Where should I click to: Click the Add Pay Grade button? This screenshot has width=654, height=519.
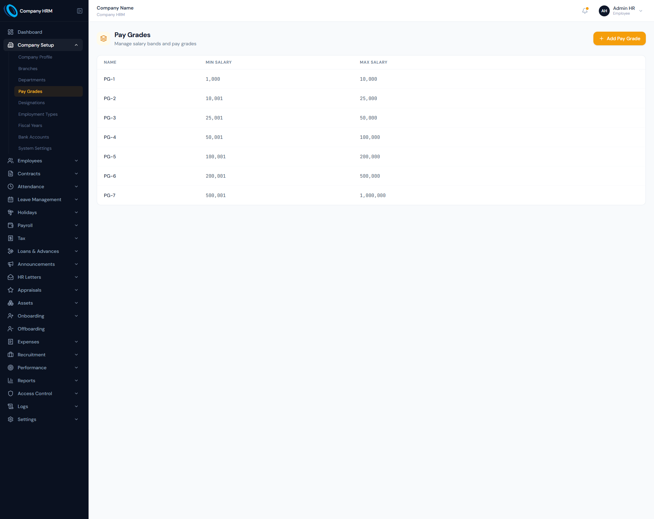coord(619,38)
